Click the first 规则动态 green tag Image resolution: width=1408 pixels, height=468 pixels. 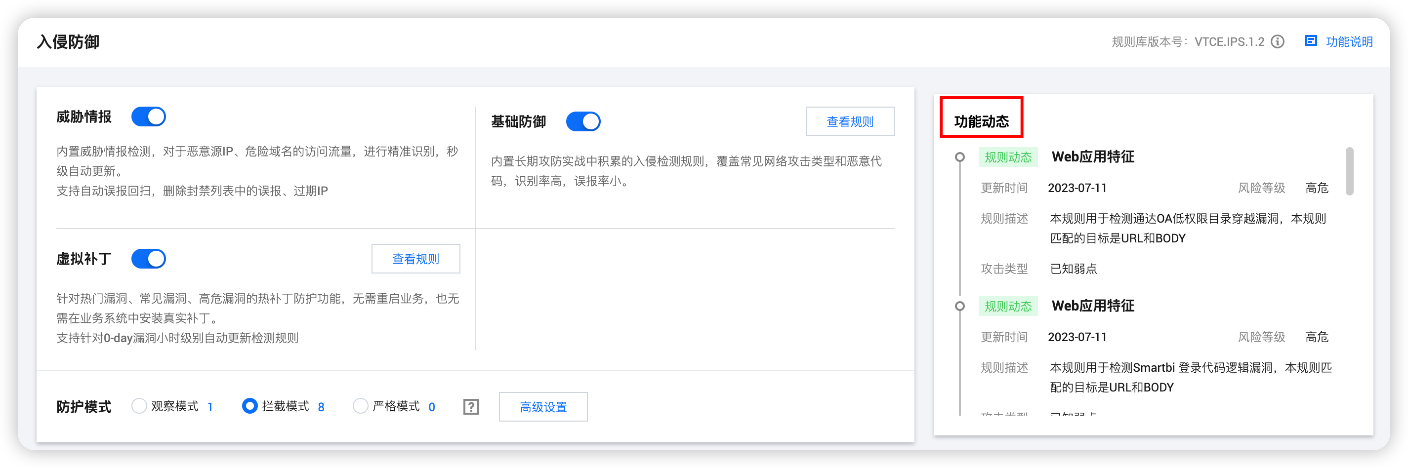pos(1007,157)
